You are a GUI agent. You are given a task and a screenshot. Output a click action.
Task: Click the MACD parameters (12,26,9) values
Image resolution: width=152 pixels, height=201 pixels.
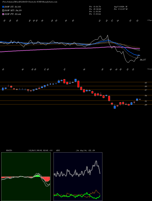point(40,150)
